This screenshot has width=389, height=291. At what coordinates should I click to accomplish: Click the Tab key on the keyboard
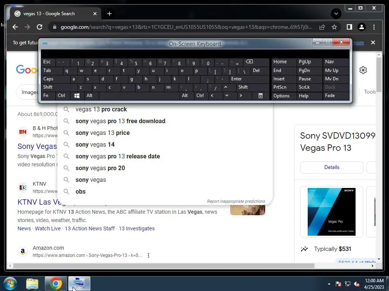[52, 70]
